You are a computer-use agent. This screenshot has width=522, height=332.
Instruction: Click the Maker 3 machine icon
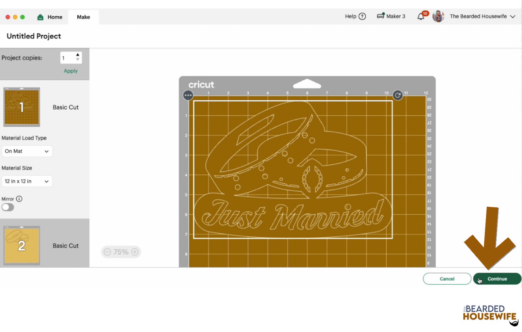click(x=380, y=16)
